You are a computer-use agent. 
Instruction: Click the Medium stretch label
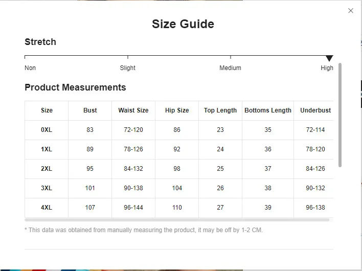coord(230,68)
